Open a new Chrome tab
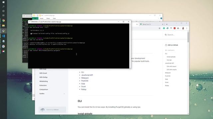Image resolution: width=213 pixels, height=119 pixels. pyautogui.click(x=167, y=24)
